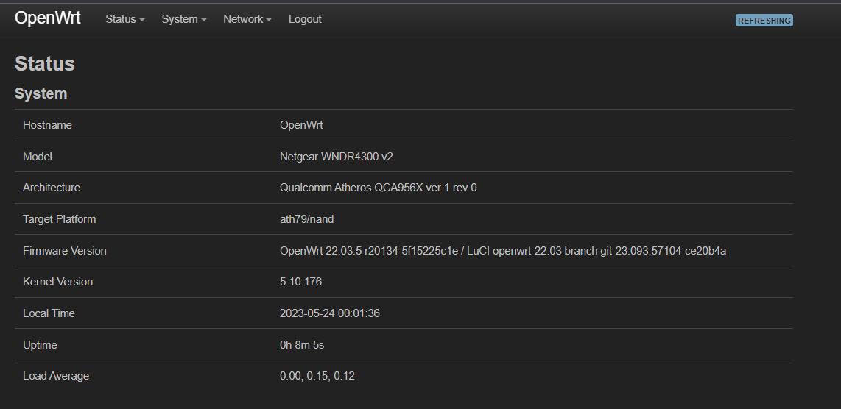Click the REFRESHING indicator badge
Image resolution: width=841 pixels, height=409 pixels.
point(764,21)
